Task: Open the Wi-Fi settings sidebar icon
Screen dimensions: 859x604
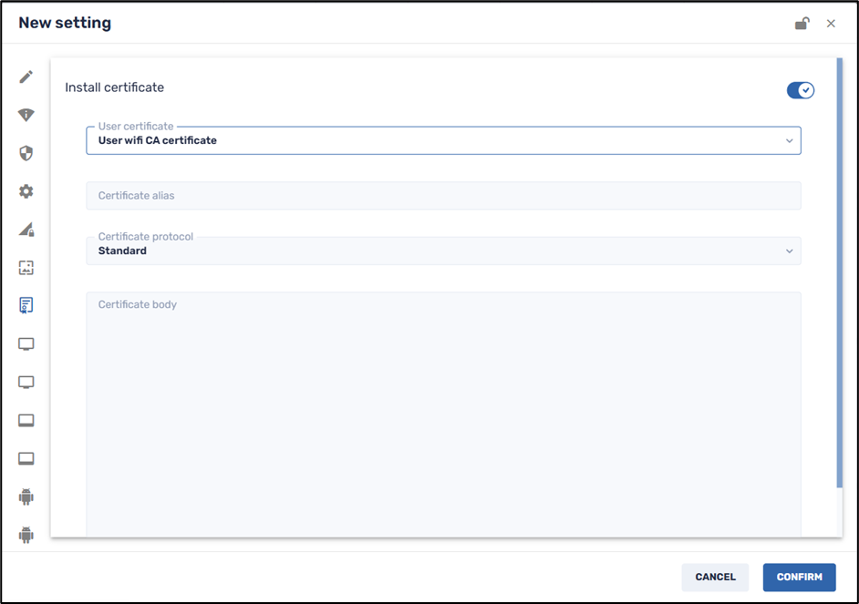Action: click(x=26, y=115)
